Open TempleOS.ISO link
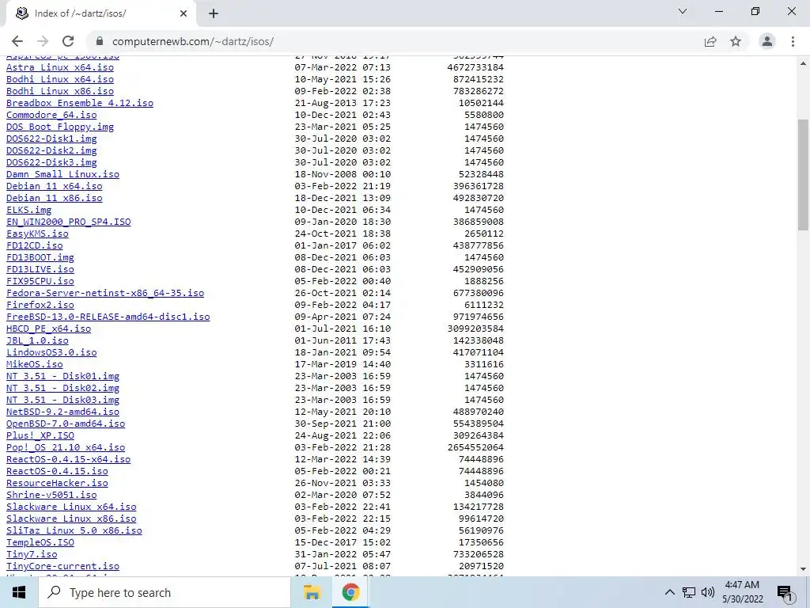Screen dimensions: 810x608 point(40,543)
